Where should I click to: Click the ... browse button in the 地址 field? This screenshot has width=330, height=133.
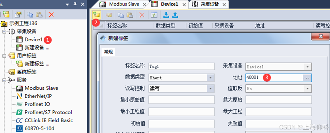coord(307,78)
